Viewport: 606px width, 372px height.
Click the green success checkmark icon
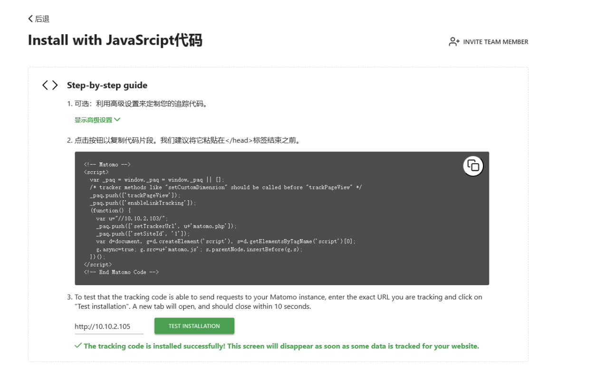78,346
